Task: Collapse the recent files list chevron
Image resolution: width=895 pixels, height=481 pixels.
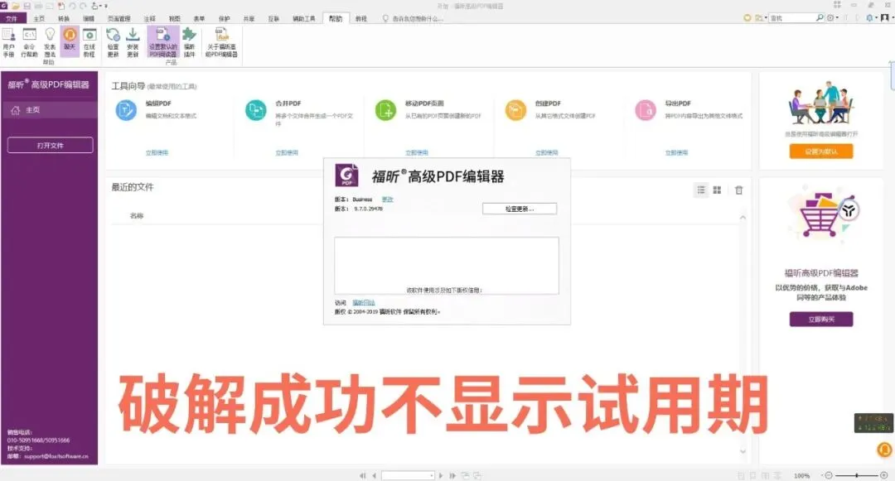Action: coord(743,218)
